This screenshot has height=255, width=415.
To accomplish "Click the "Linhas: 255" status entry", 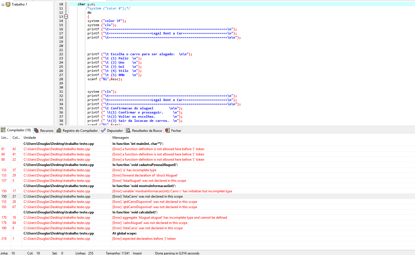I will pyautogui.click(x=84, y=253).
